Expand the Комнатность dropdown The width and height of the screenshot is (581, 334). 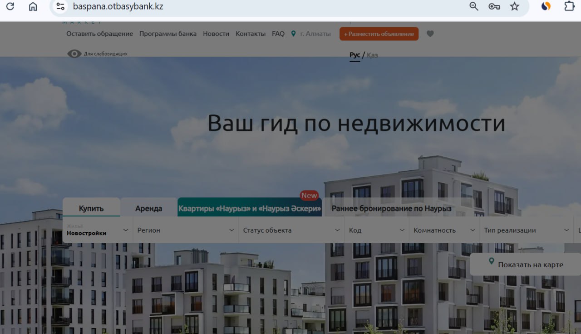(x=444, y=230)
